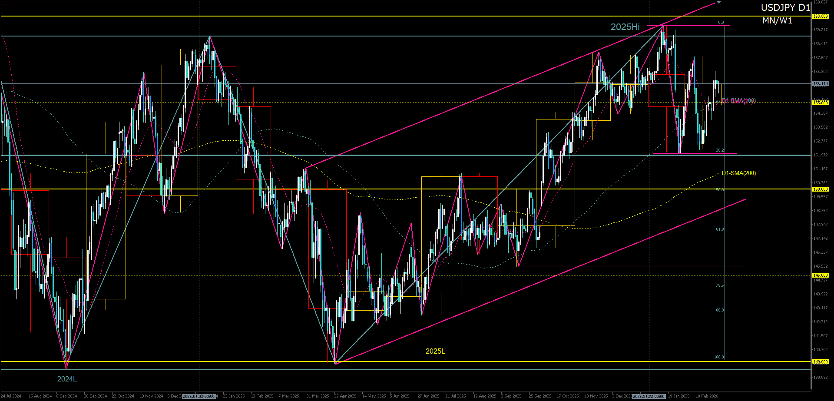Select the Fibonacci 61.8 level label
The image size is (834, 401).
(x=720, y=229)
